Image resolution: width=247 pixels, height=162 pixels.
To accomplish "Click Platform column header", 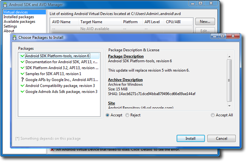I will coord(132,22).
